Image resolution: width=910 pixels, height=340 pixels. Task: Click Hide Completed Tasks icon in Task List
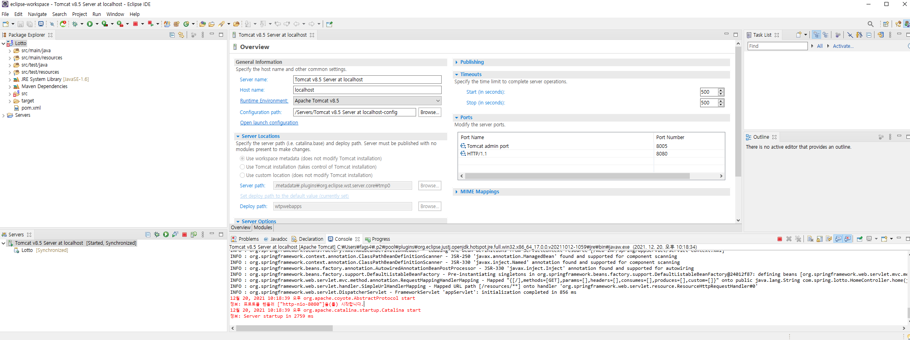pos(850,35)
